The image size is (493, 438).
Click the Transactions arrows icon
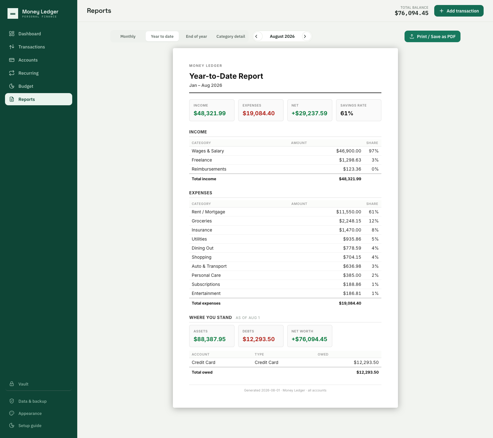[12, 47]
